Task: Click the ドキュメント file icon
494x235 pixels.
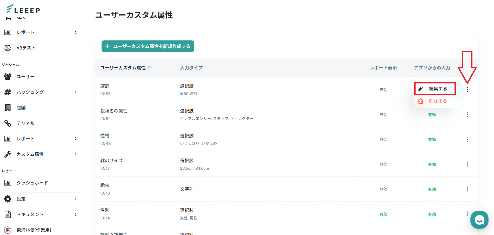Action: 8,215
